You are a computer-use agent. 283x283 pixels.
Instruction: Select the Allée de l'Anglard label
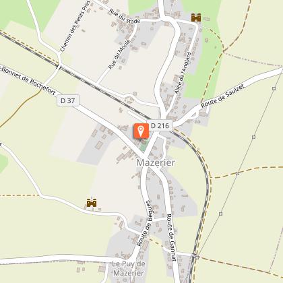pos(183,73)
